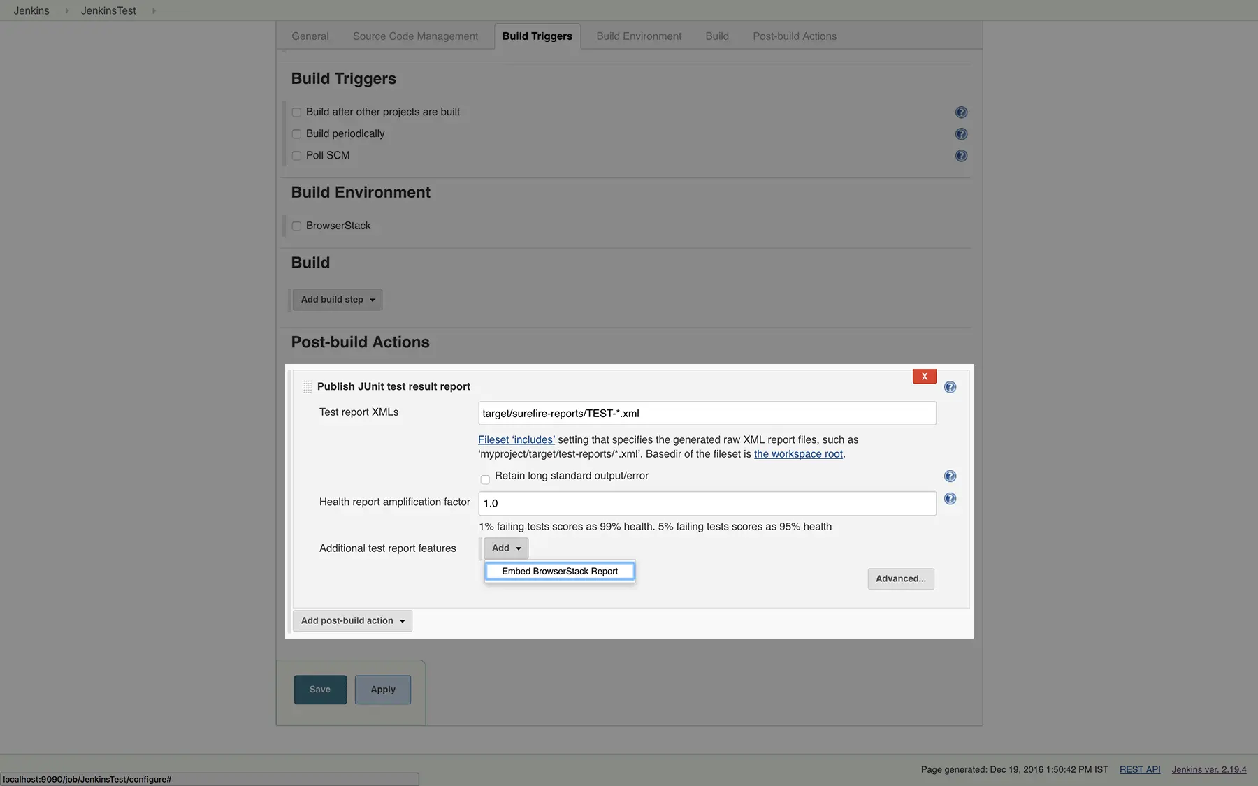This screenshot has height=786, width=1258.
Task: Open the Add post-build action dropdown
Action: click(x=352, y=620)
